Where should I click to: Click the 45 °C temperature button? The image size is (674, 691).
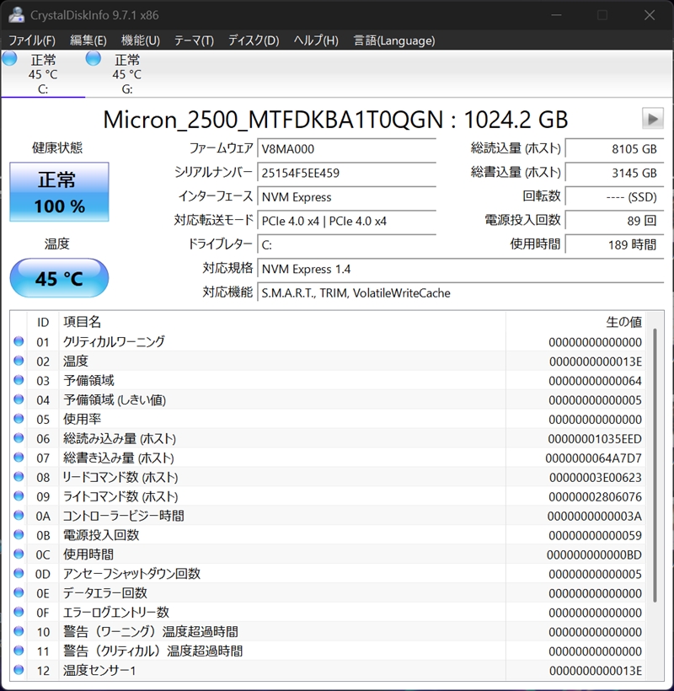(x=59, y=278)
